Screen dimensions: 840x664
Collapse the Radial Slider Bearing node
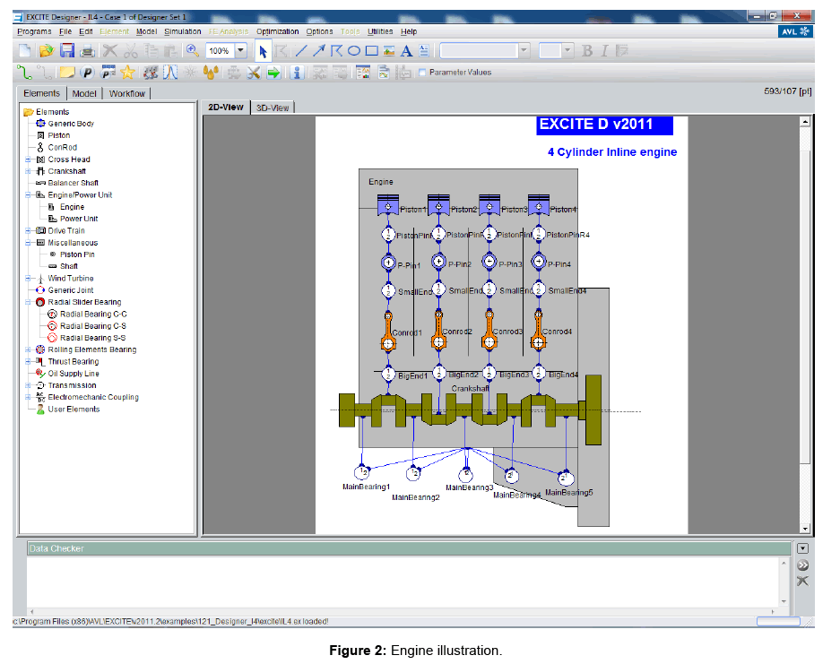tap(29, 302)
